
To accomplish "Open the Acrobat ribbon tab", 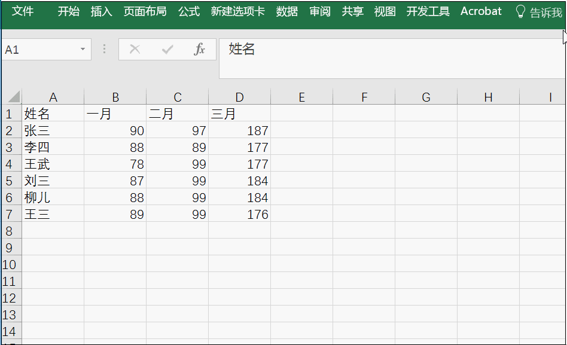I will click(481, 11).
